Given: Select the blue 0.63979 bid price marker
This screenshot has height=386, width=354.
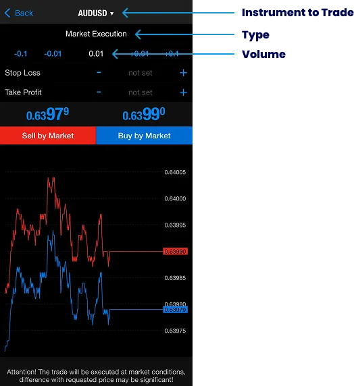Looking at the screenshot, I should pyautogui.click(x=175, y=310).
